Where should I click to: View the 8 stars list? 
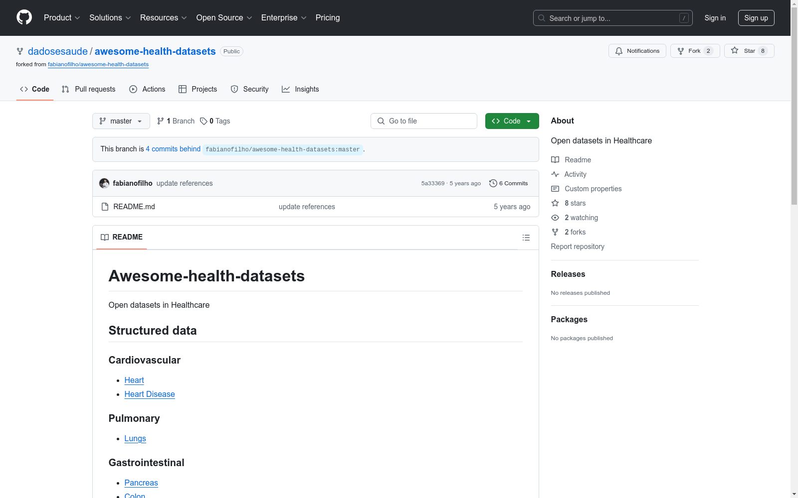568,203
